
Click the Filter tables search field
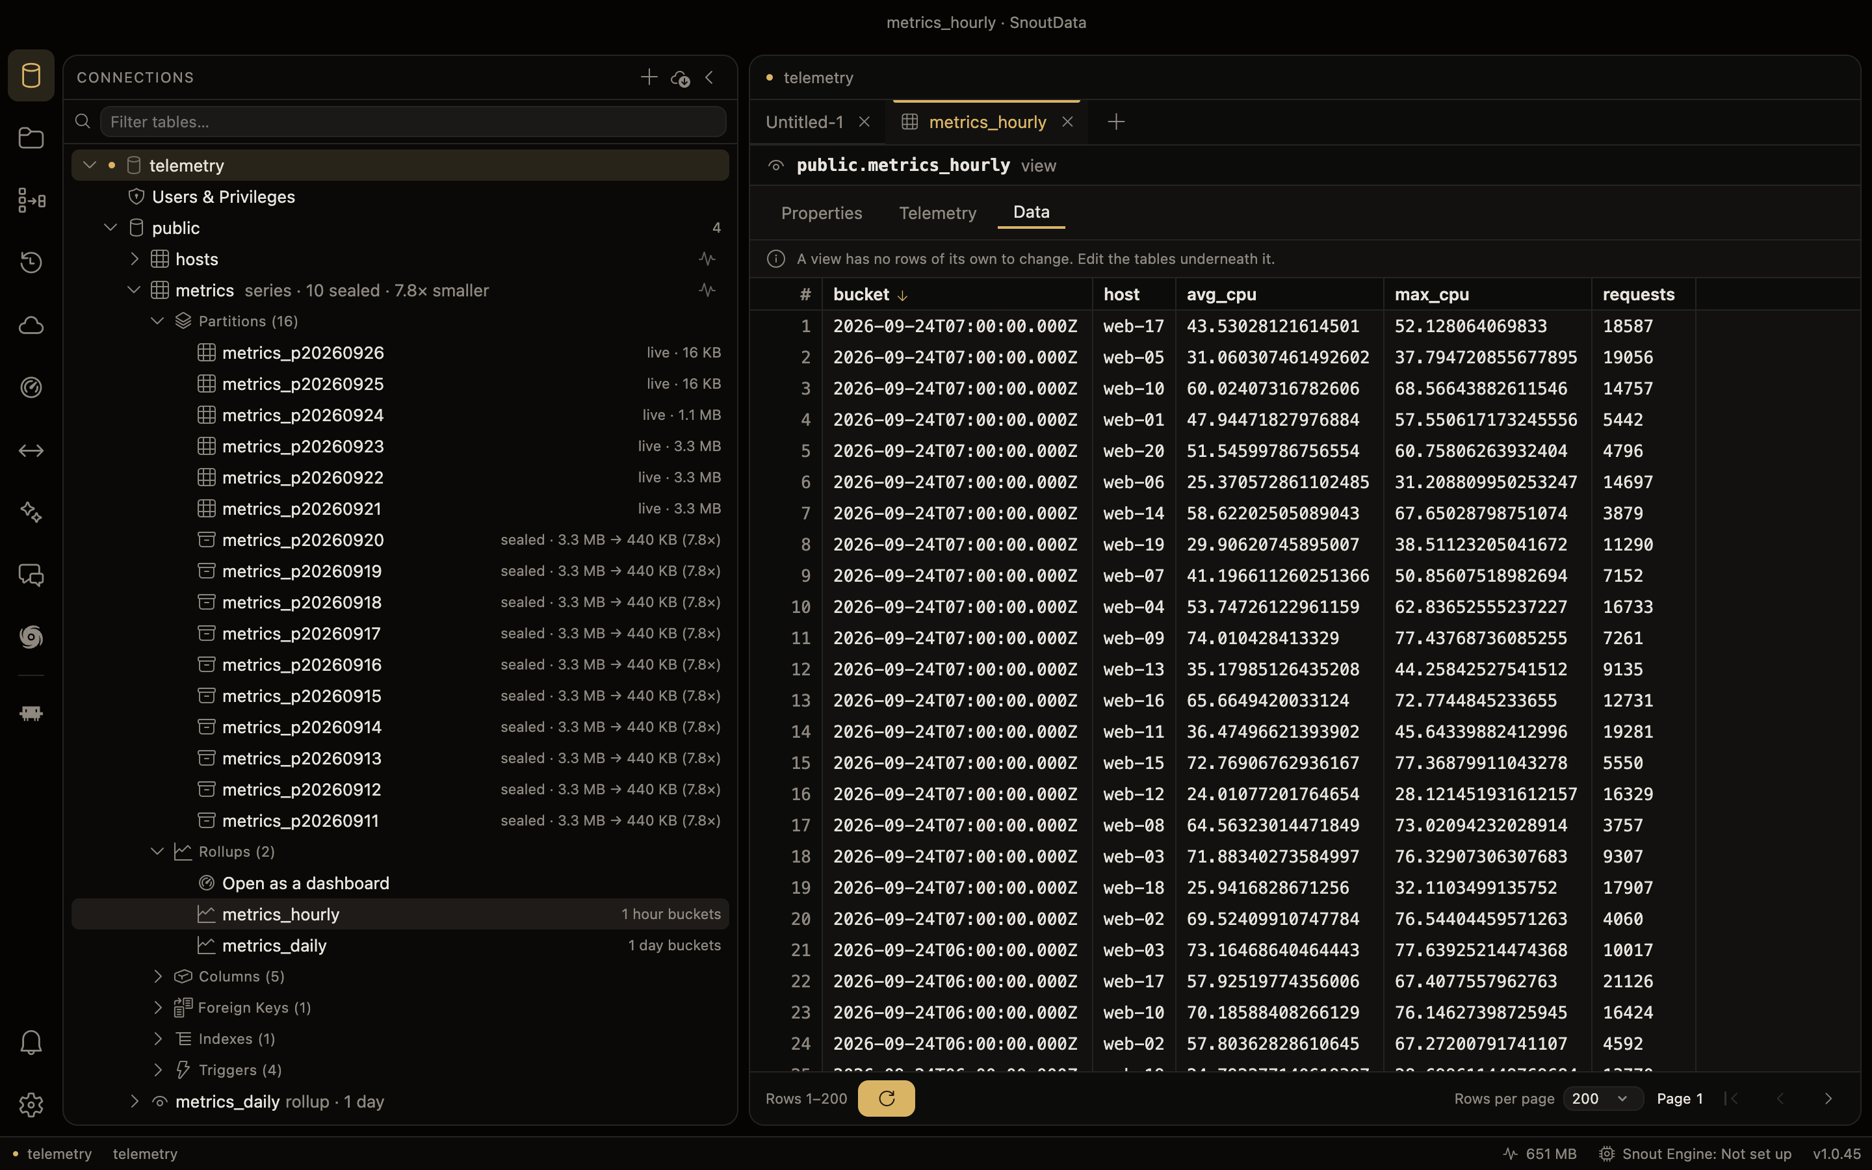click(x=413, y=122)
